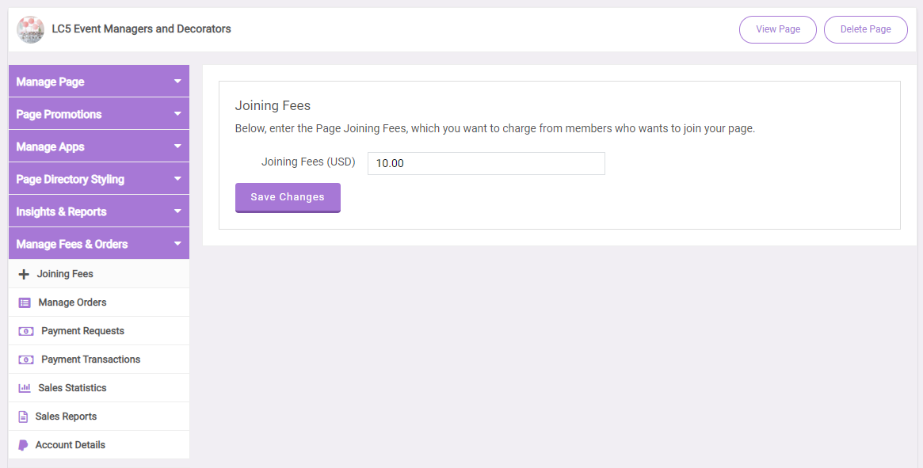The height and width of the screenshot is (468, 923).
Task: Click the LC5 page profile avatar
Action: [30, 29]
